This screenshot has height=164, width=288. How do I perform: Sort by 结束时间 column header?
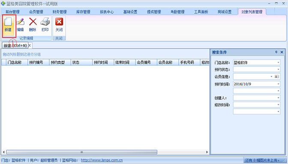pos(125,63)
